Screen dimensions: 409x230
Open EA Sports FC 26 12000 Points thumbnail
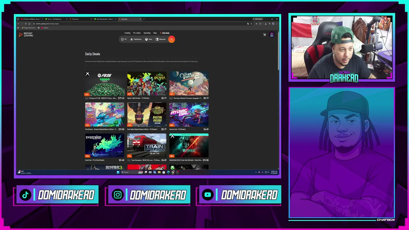tap(105, 84)
